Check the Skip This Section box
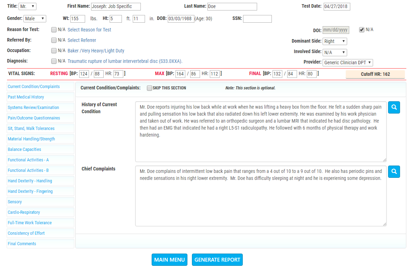The width and height of the screenshot is (412, 270). [150, 88]
